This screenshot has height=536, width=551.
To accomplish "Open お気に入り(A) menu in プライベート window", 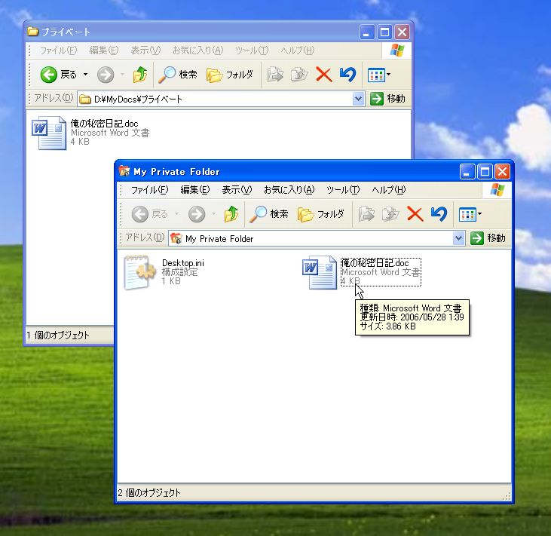I will [197, 51].
